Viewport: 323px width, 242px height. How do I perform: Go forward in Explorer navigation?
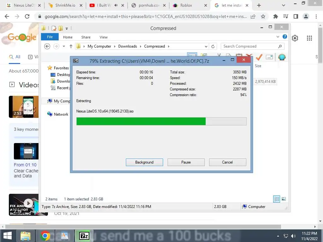click(x=56, y=46)
